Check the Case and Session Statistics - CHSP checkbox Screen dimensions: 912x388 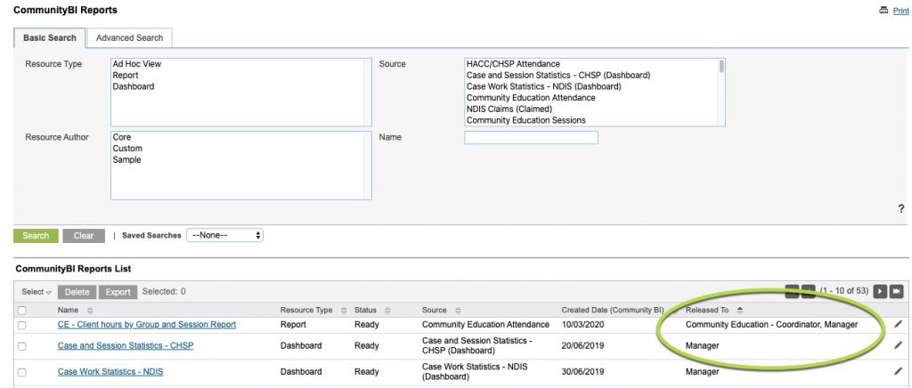point(22,346)
